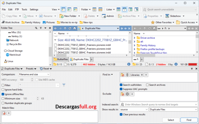Enable Search archives checkbox
Screen dimensions: 199x124
click(147, 85)
